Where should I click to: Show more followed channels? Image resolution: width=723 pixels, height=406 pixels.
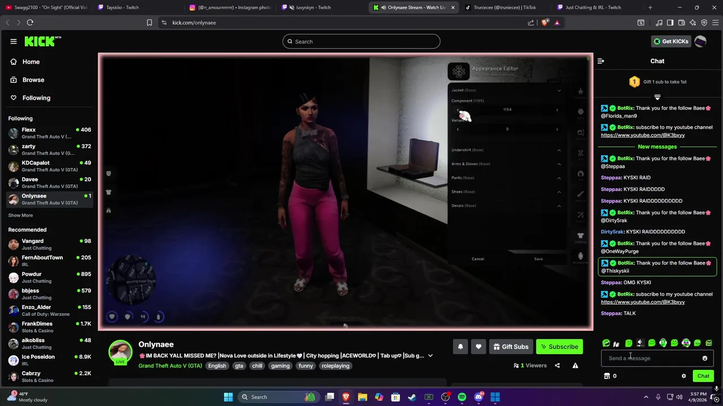click(x=20, y=215)
